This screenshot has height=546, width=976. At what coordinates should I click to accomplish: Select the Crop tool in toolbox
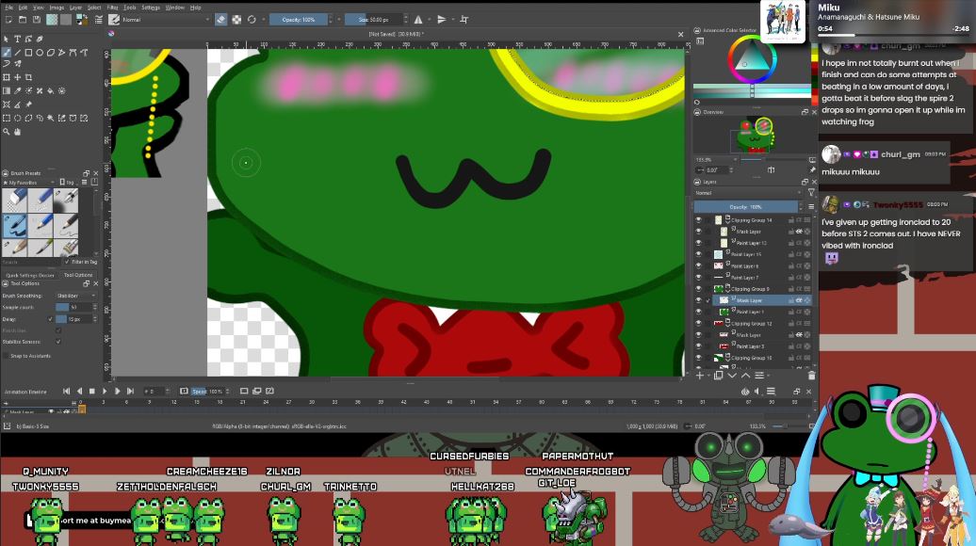tap(28, 78)
